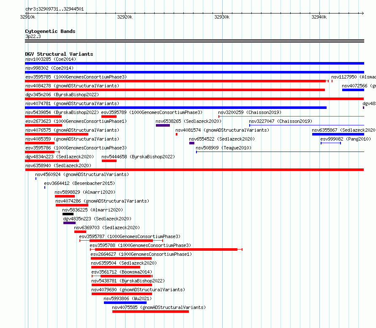Screen dimensions: 376x328
Task: Click the 32930k ruler tick label
Action: [x=222, y=17]
